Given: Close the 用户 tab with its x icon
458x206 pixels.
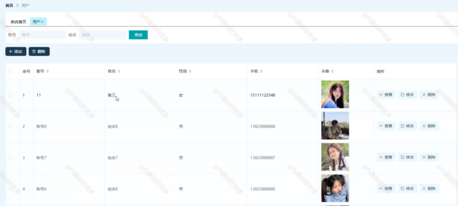Looking at the screenshot, I should (42, 22).
